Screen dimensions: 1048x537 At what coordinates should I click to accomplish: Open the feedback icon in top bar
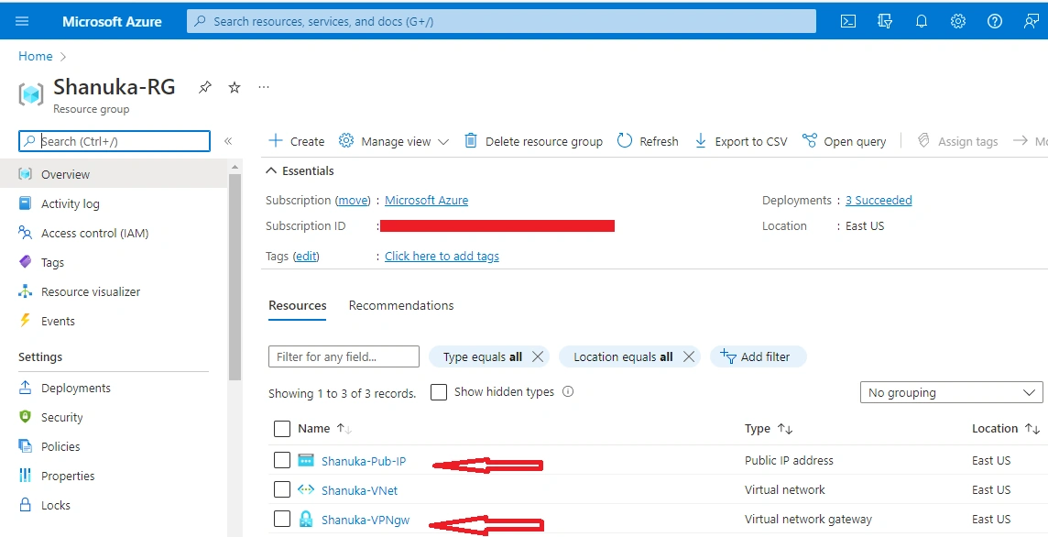coord(1032,21)
